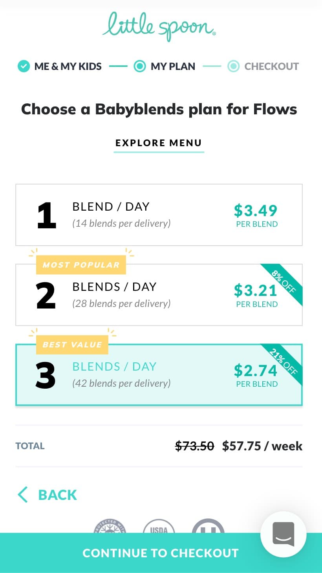Click the back chevron arrow icon
The height and width of the screenshot is (573, 322).
23,495
